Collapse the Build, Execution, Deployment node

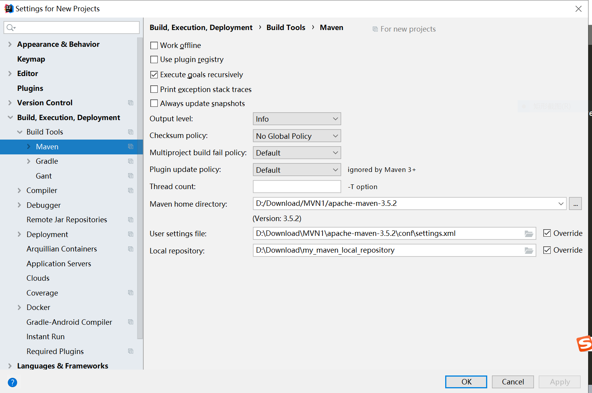[10, 118]
